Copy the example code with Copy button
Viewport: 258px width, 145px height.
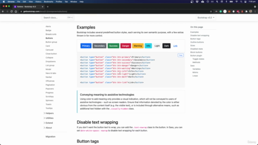[x=181, y=55]
